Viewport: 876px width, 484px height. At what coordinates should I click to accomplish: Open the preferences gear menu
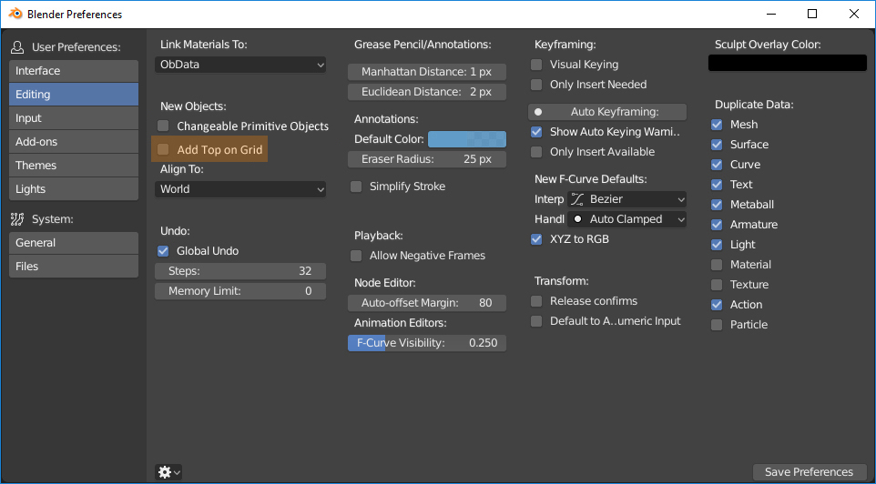tap(168, 472)
